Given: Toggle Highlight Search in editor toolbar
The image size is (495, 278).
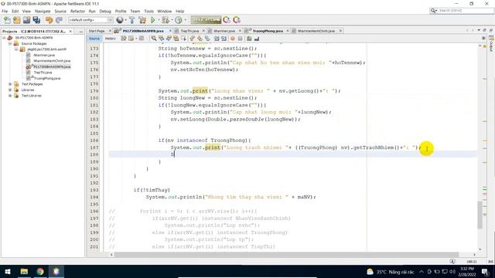Looking at the screenshot, I should tap(176, 39).
